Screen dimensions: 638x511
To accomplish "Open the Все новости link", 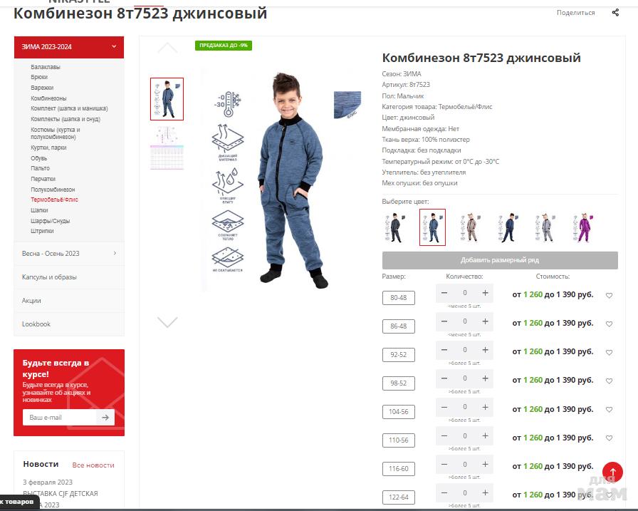I will coord(93,465).
